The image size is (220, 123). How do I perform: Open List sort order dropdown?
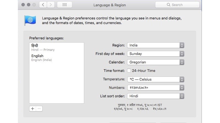coord(155,96)
